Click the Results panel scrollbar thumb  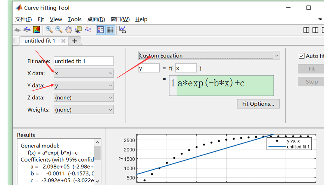(x=97, y=153)
